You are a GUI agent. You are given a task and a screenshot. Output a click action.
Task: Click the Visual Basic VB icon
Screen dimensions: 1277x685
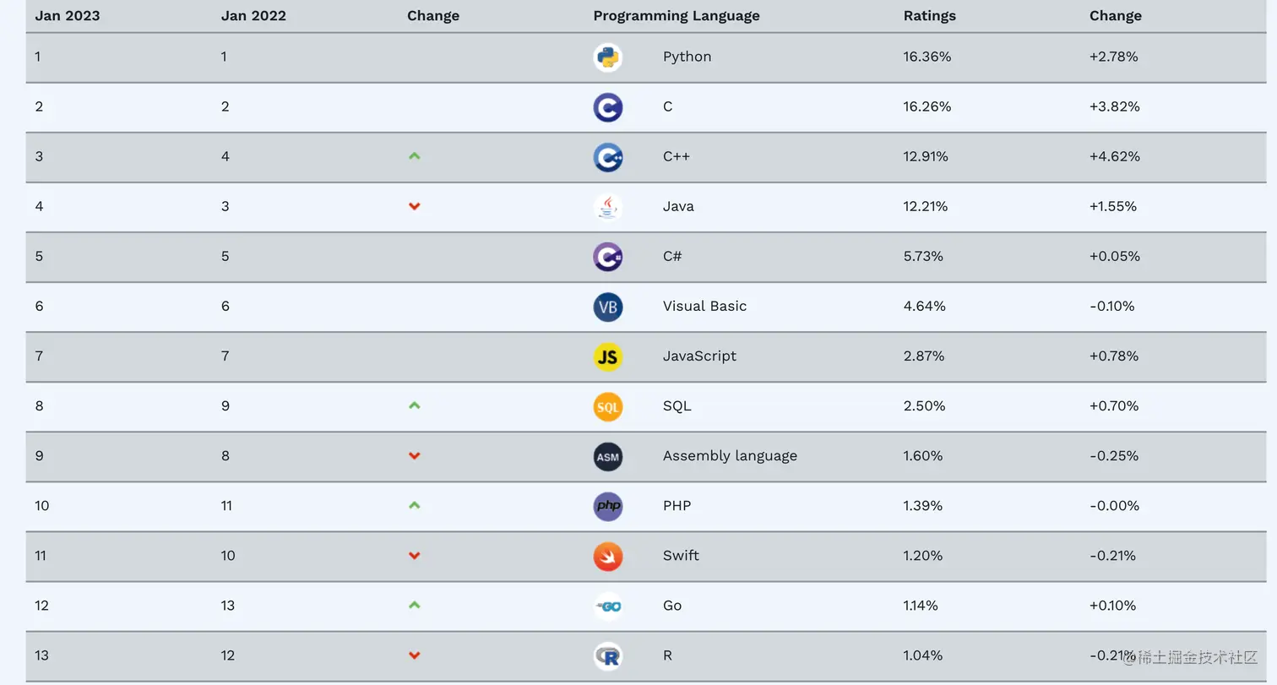pyautogui.click(x=607, y=307)
